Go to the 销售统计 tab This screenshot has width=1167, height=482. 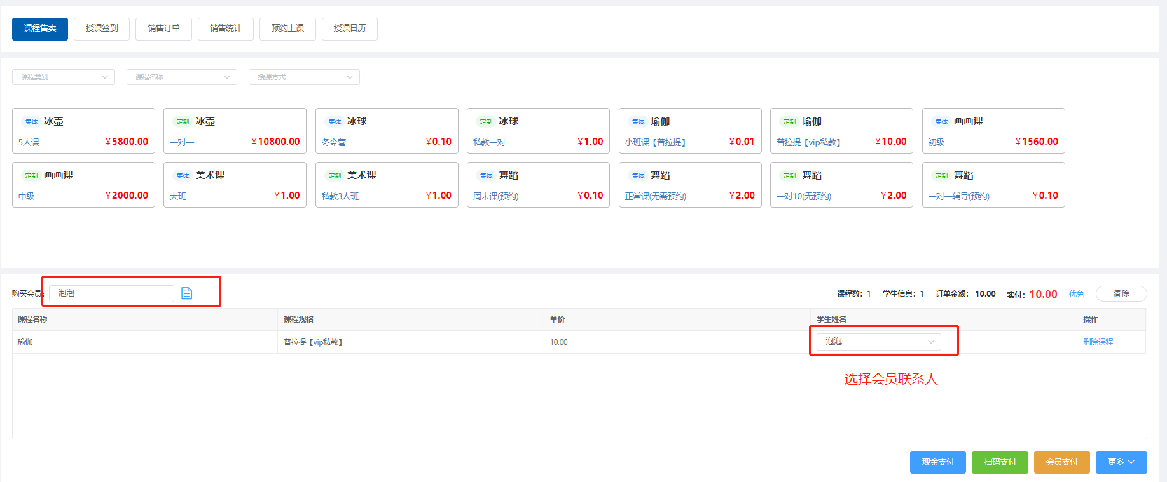point(225,29)
